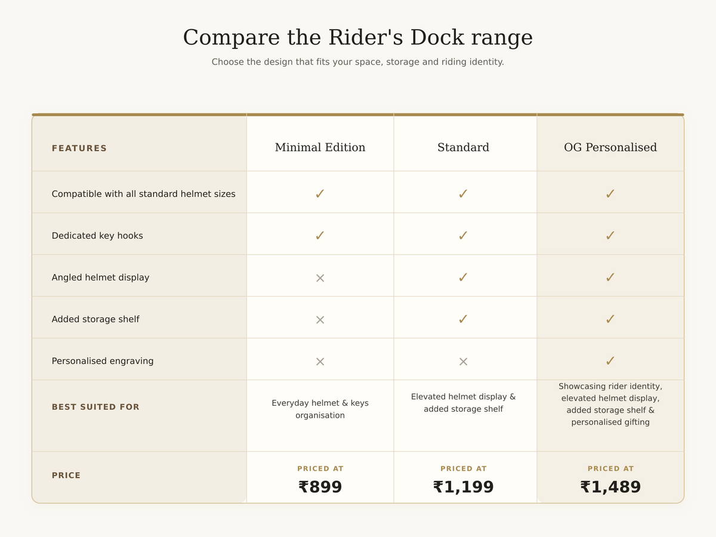This screenshot has height=537, width=716.
Task: Click the Angled helmet display feature label
Action: point(100,277)
